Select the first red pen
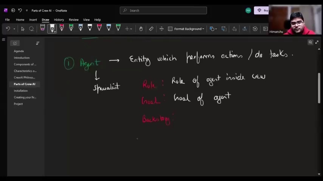The width and height of the screenshot is (323, 181). pos(62,28)
